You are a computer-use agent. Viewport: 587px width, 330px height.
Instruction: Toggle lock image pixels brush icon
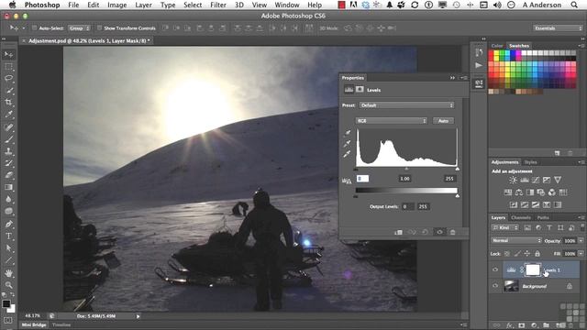tap(517, 254)
